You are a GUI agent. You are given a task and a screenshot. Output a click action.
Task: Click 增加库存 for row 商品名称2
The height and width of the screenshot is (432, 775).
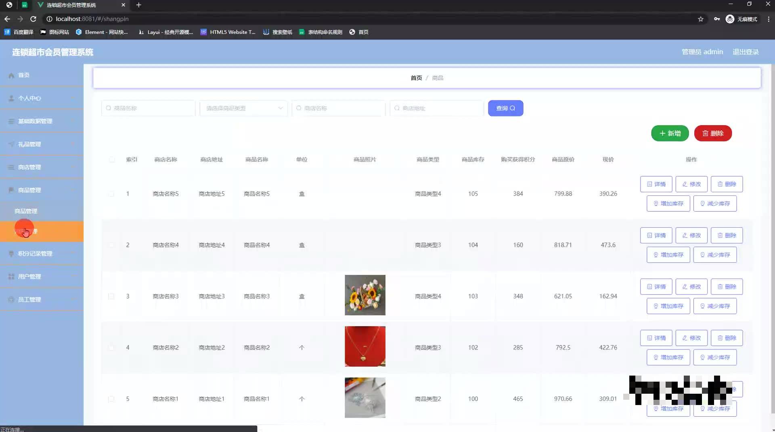pos(668,357)
